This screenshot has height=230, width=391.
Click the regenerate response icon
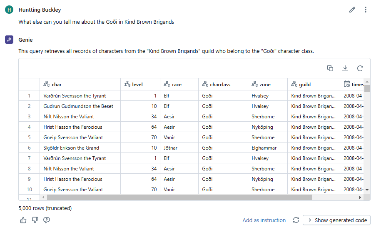pos(296,220)
